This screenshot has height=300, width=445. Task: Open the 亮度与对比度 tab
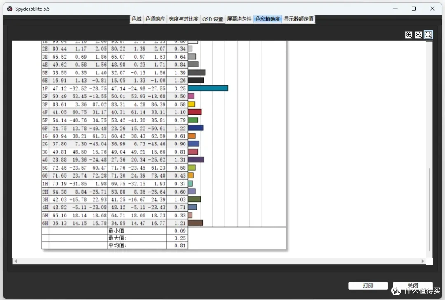pyautogui.click(x=183, y=19)
